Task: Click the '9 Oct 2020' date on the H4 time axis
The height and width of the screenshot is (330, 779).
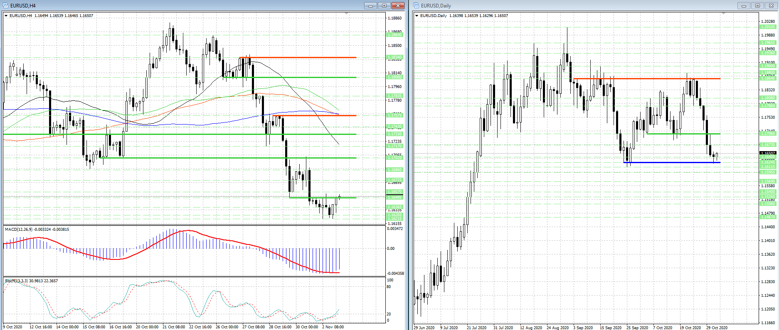Action: coord(12,327)
